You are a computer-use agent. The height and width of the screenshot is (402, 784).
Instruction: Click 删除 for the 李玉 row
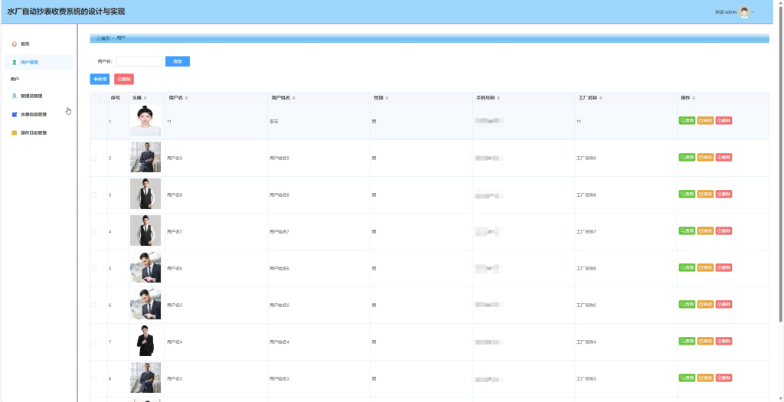724,120
